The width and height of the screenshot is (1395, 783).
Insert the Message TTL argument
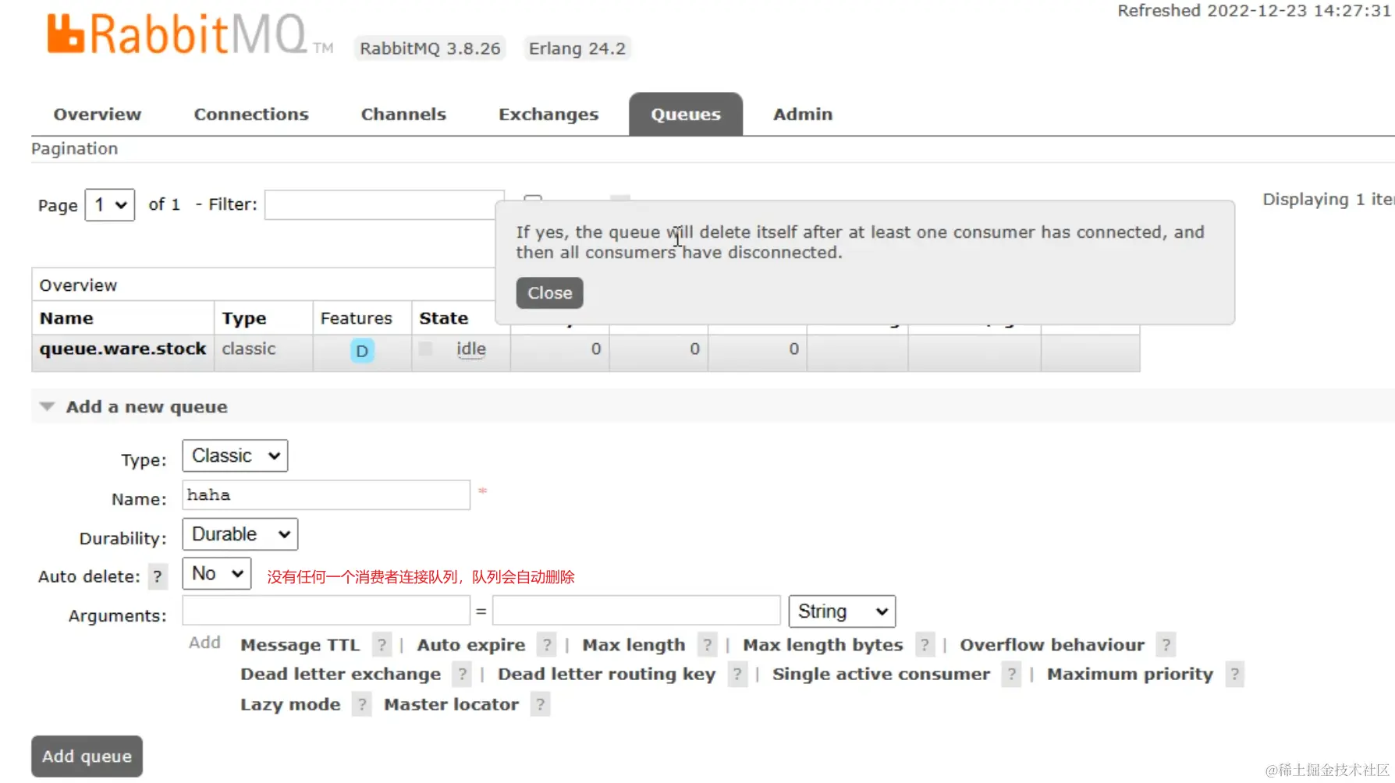click(300, 645)
